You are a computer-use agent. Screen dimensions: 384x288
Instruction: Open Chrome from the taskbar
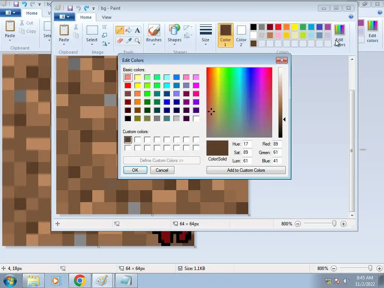tap(79, 280)
